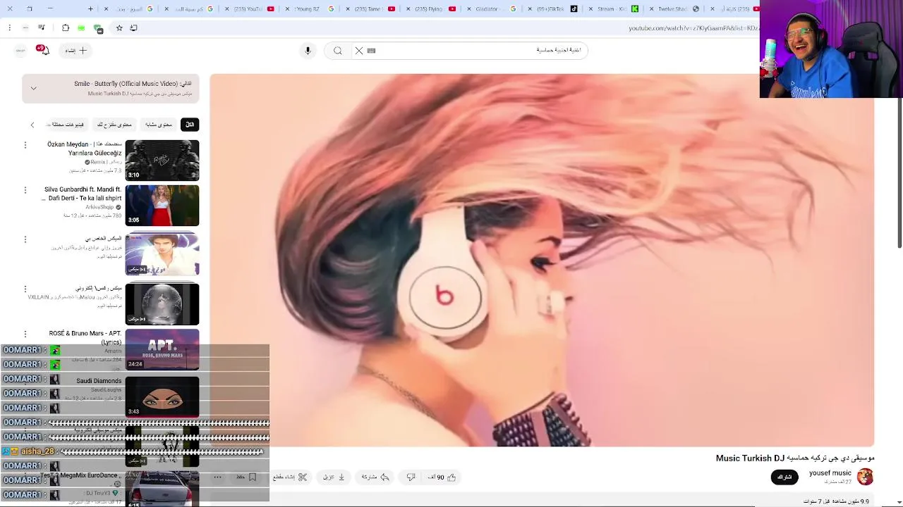Open options menu for ROSÉ & Bruno Mars - APT.

coord(25,334)
